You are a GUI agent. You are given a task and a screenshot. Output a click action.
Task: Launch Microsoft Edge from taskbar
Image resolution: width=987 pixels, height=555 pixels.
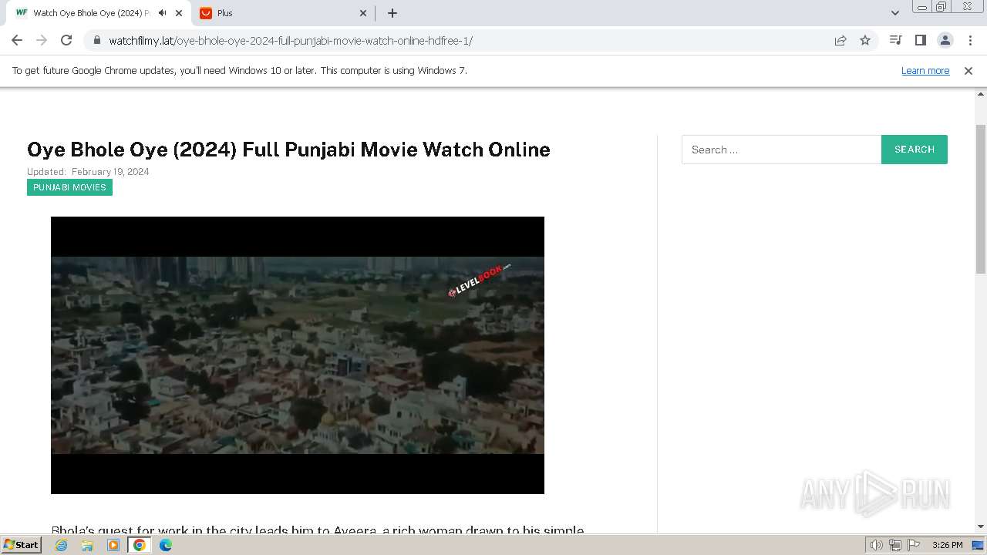[166, 545]
